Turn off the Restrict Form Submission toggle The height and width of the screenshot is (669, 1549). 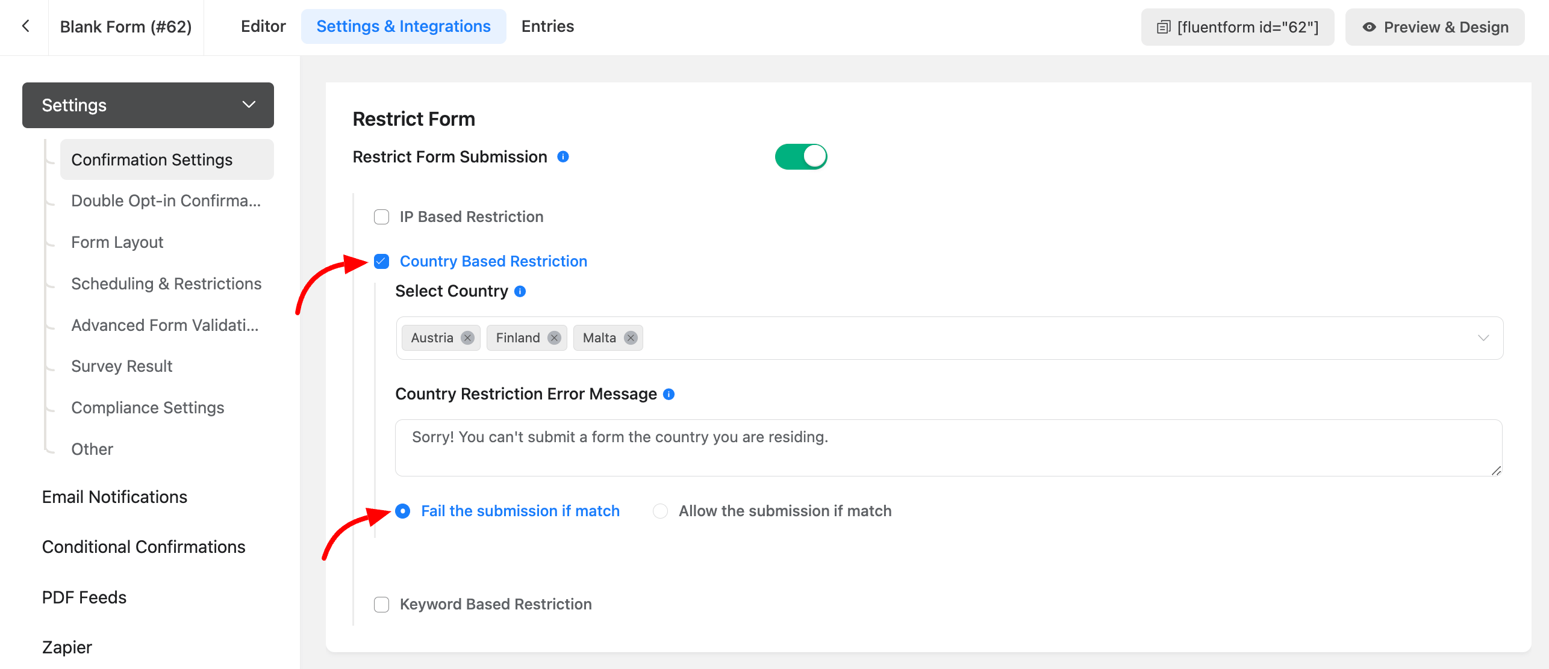800,157
